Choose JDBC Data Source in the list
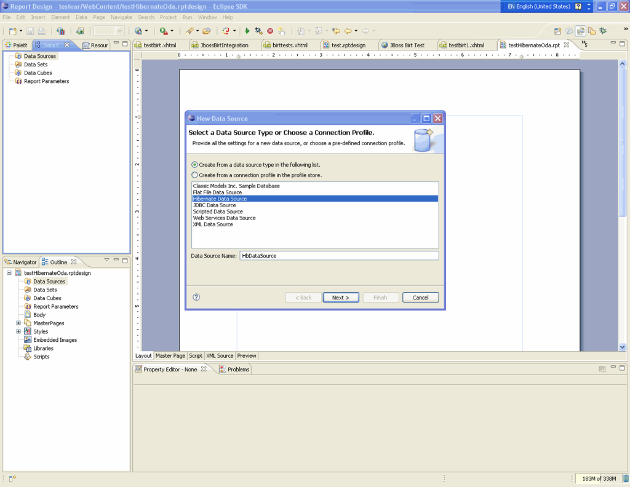 [214, 205]
